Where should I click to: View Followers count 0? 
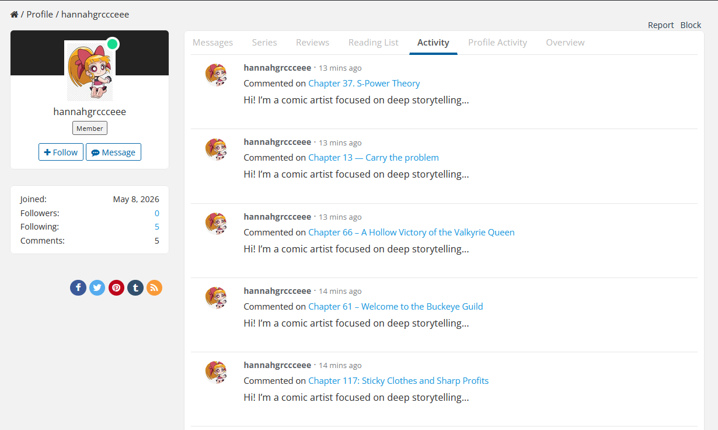click(157, 213)
